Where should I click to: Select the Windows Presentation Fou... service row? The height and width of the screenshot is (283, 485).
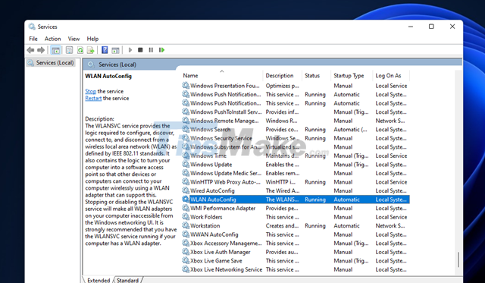click(296, 86)
